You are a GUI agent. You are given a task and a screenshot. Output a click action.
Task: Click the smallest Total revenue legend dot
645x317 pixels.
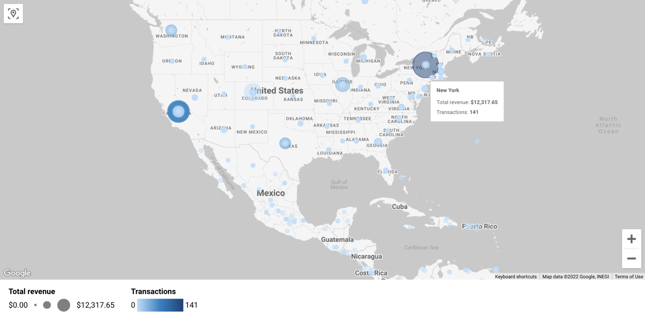tap(36, 305)
